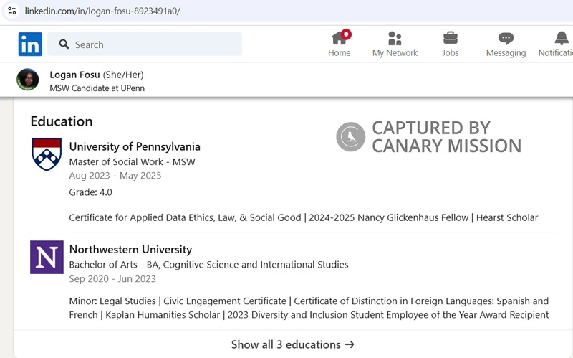Viewport: 573px width, 358px height.
Task: Click the 'Certificate for Applied Data Ethics' line
Action: [x=303, y=217]
